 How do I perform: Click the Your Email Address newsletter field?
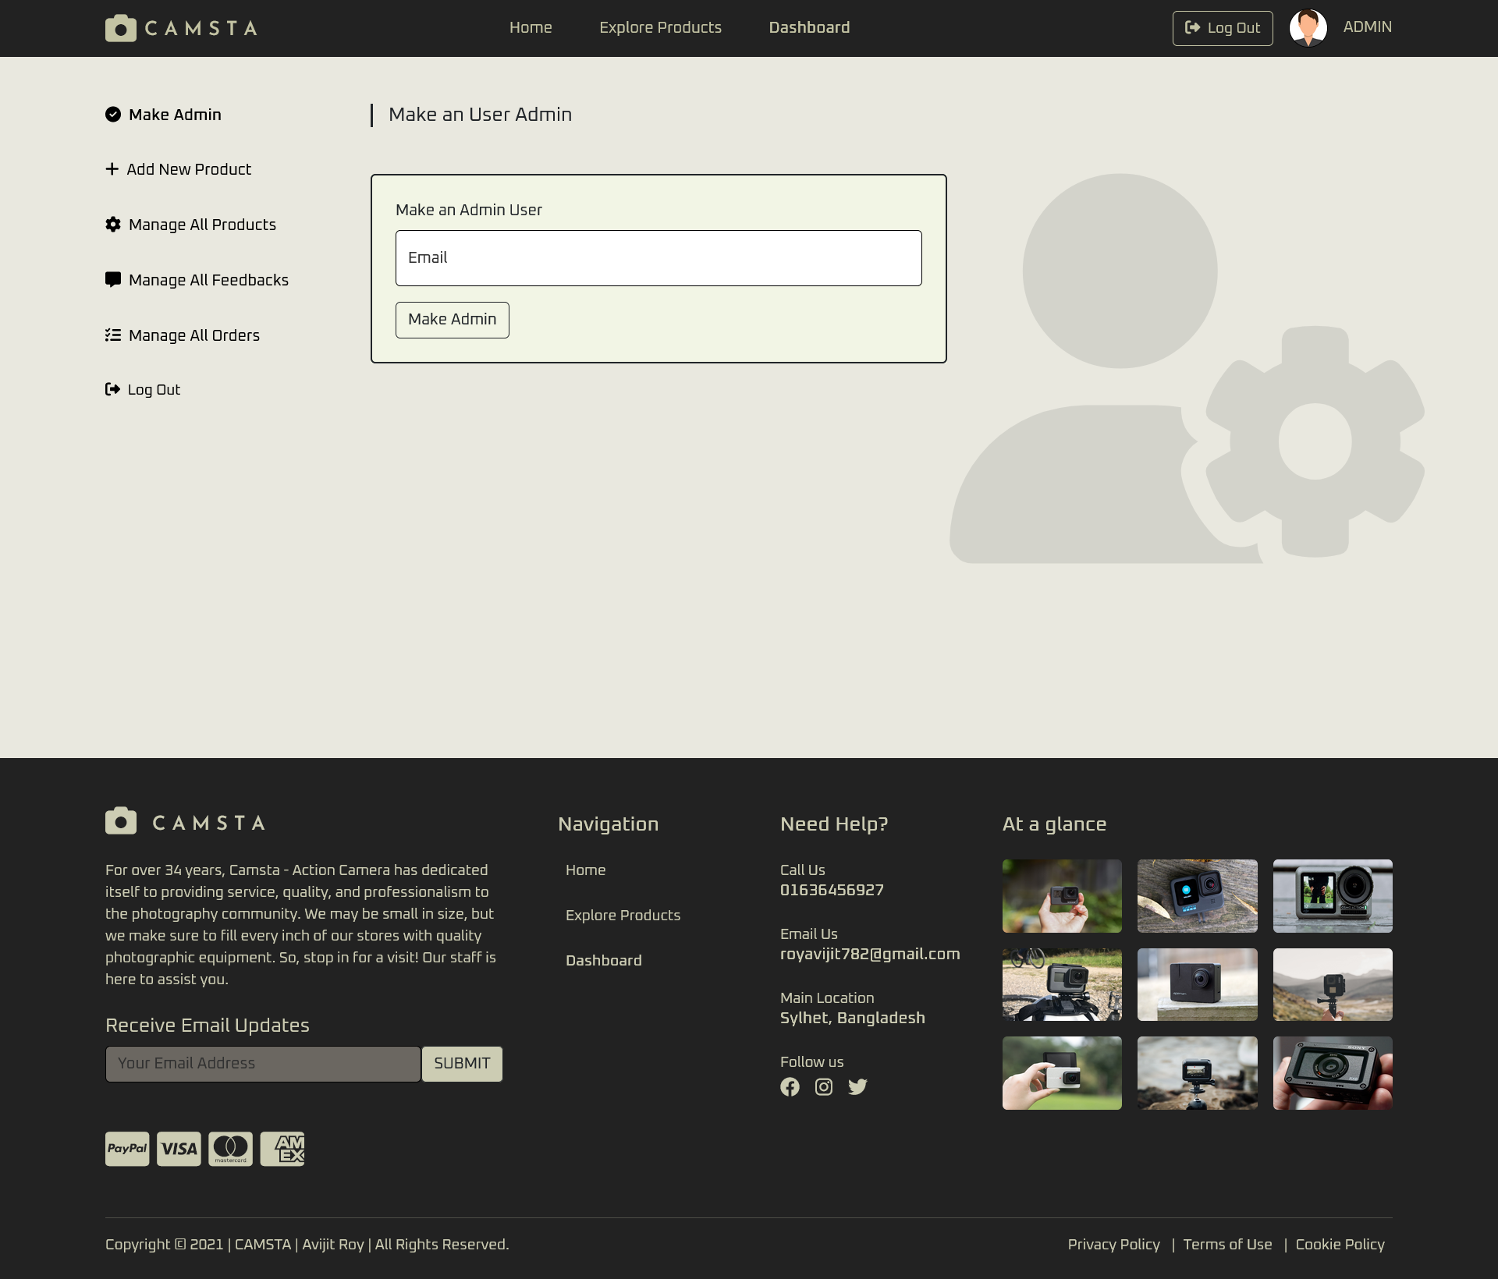(x=263, y=1064)
